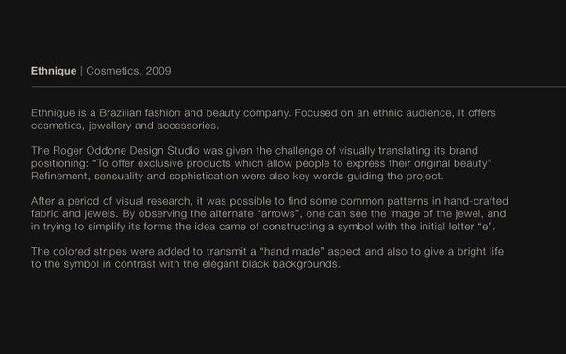Click the quoted word 'arrows'
This screenshot has height=354, width=566.
(280, 214)
